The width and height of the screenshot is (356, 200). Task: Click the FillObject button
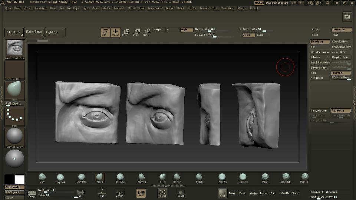[14, 192]
